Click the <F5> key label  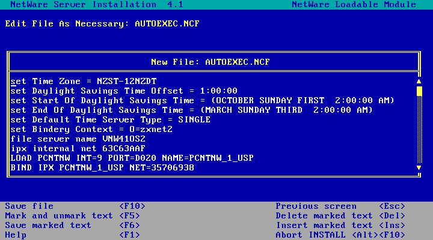click(x=129, y=215)
